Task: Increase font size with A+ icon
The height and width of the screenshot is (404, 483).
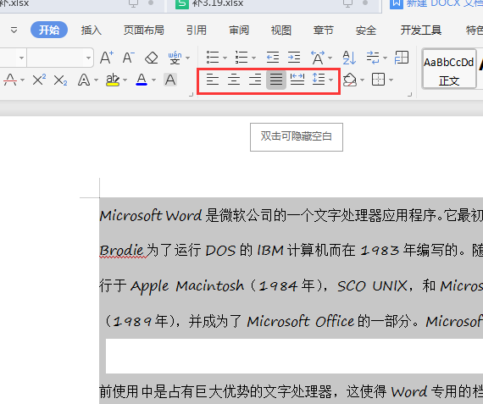Action: coord(107,58)
